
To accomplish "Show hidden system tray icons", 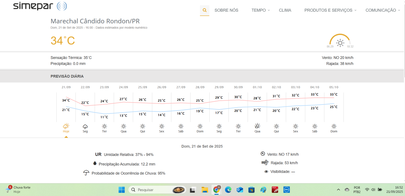I will (x=338, y=190).
